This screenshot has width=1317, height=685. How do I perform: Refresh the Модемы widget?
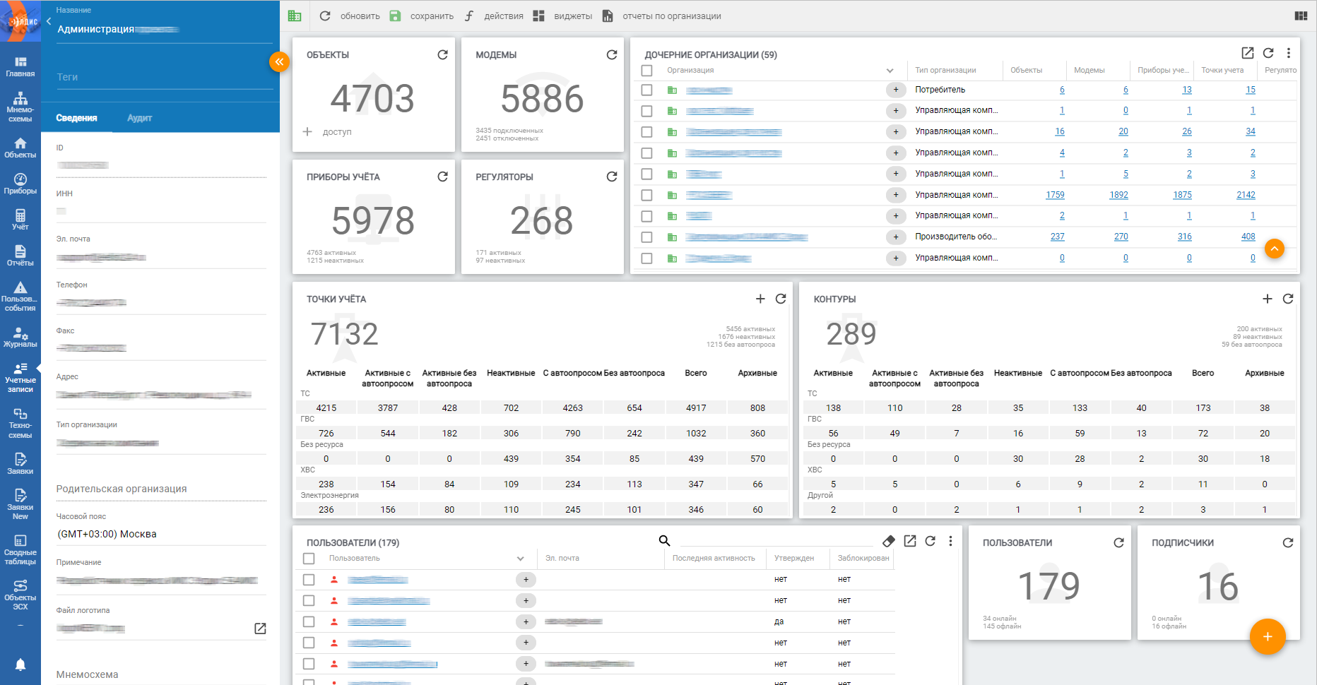point(612,54)
